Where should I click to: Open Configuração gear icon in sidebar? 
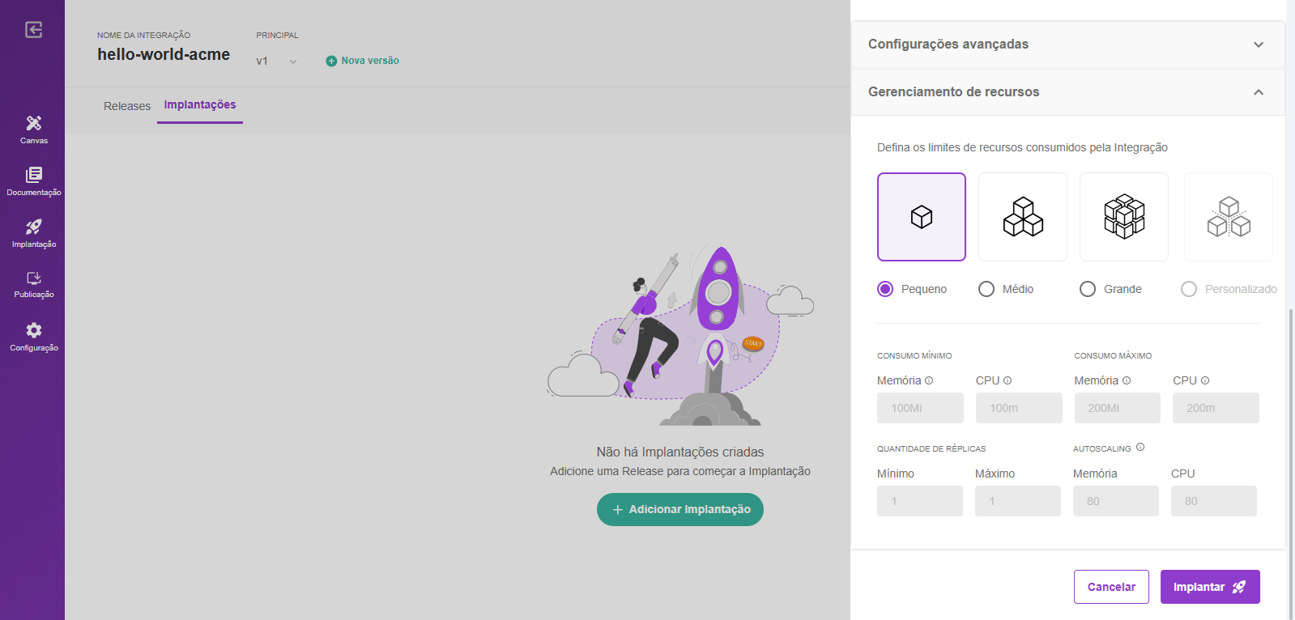click(x=33, y=336)
